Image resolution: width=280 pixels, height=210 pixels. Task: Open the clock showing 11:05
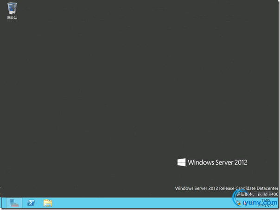tap(265, 203)
